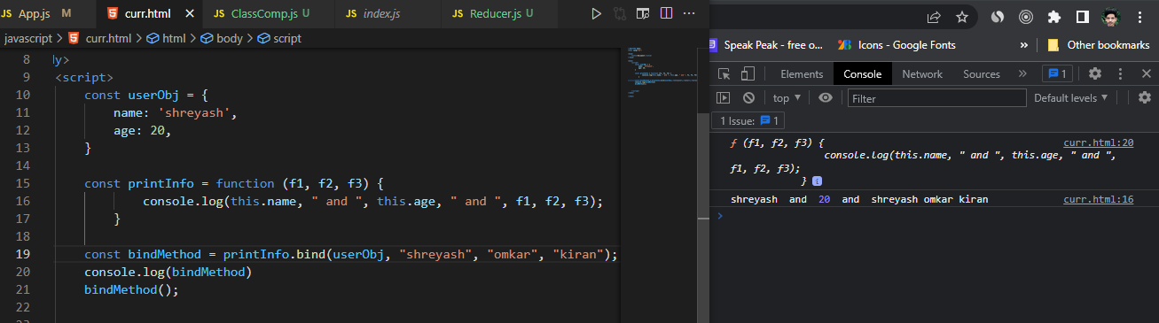The width and height of the screenshot is (1159, 323).
Task: Expand the hidden bookmarks chevron
Action: (x=1024, y=44)
